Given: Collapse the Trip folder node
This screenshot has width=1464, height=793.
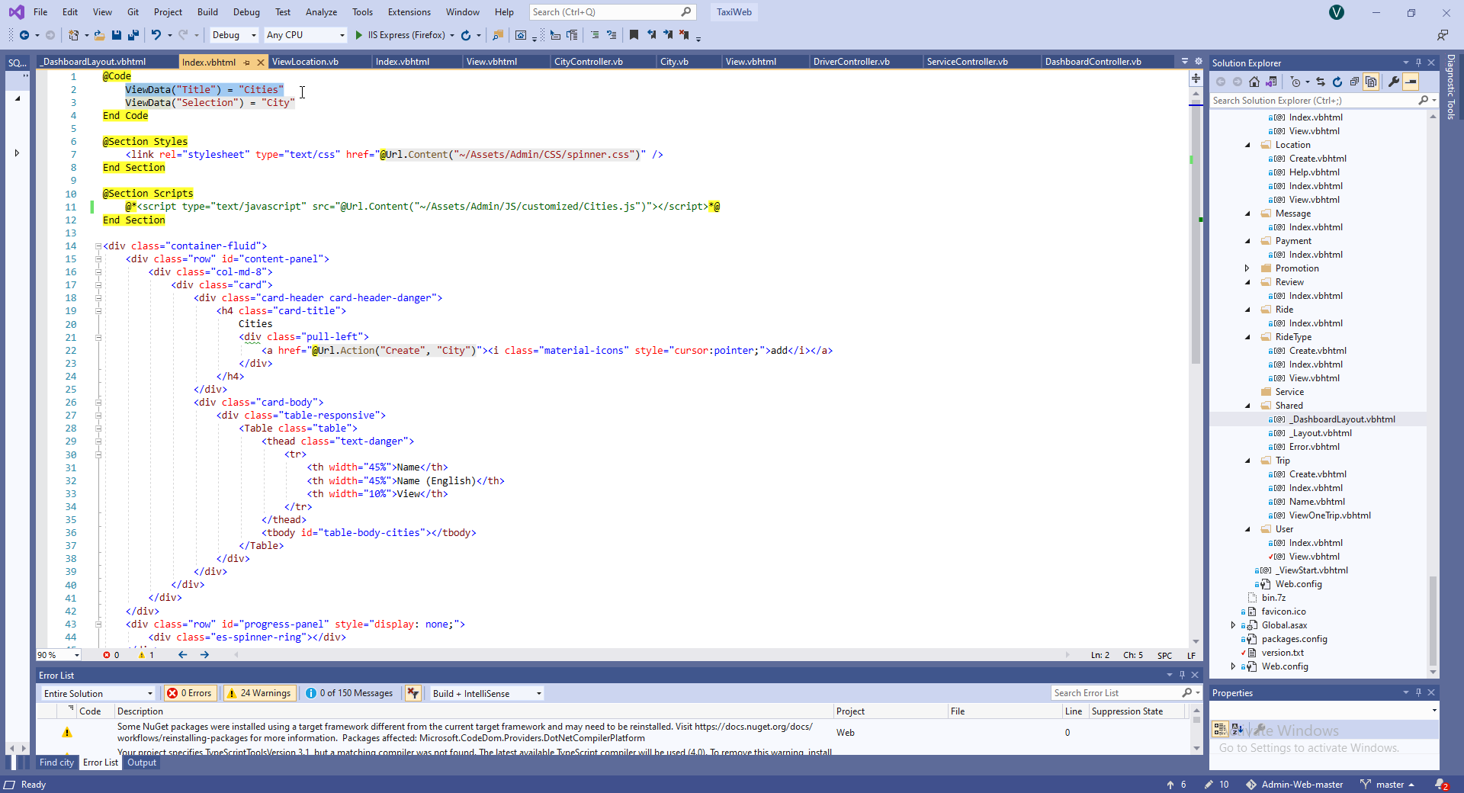Looking at the screenshot, I should pyautogui.click(x=1248, y=461).
